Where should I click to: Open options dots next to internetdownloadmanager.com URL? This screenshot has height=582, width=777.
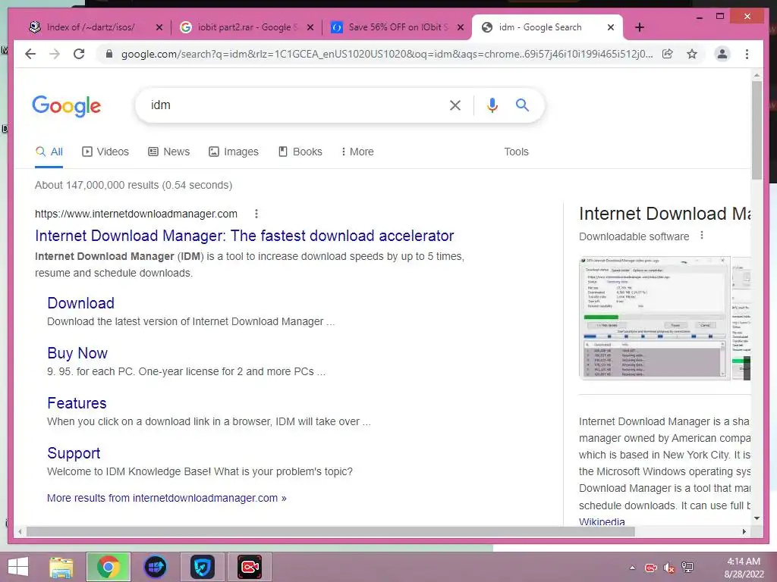tap(256, 214)
